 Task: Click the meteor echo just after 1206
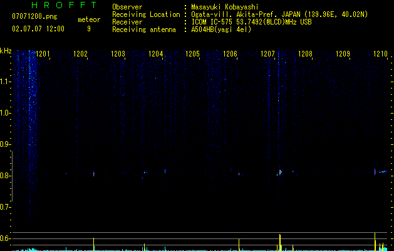click(239, 174)
